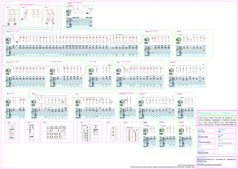
Task: Click the 'File:' label
Action: [x=199, y=140]
